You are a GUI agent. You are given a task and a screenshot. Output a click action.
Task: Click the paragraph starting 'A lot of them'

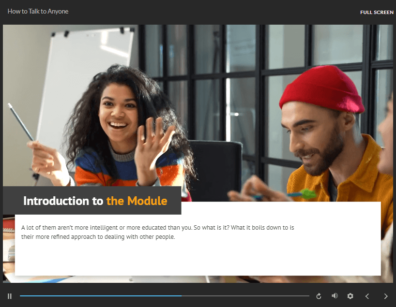[x=157, y=232]
